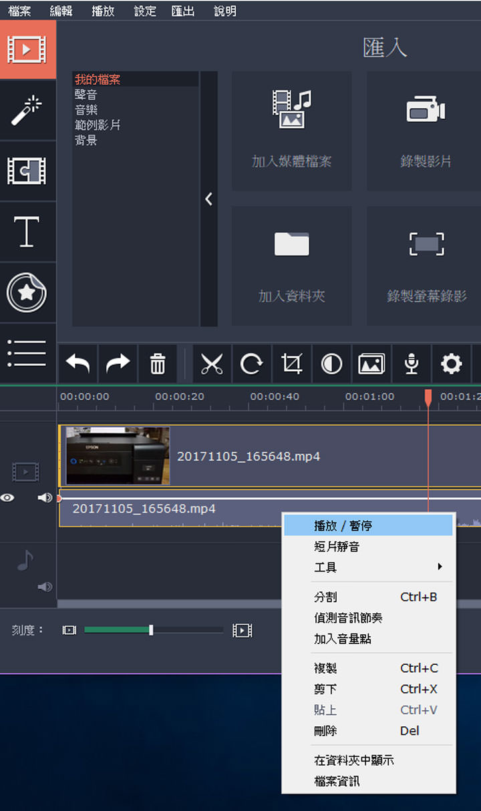Open the Filters magic wand tab
481x811 pixels.
[x=27, y=111]
